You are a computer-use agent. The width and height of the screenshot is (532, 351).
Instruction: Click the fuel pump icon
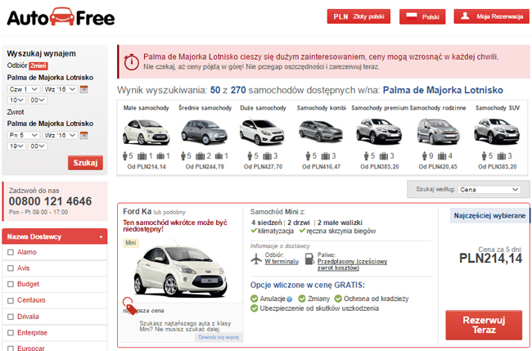coord(309,259)
